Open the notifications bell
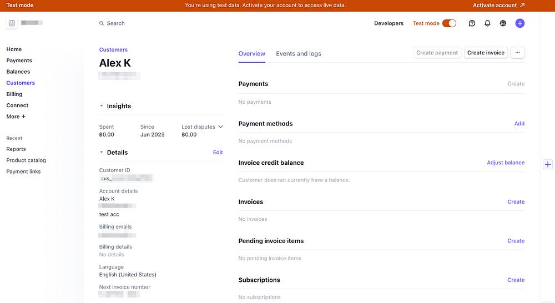 pyautogui.click(x=487, y=23)
